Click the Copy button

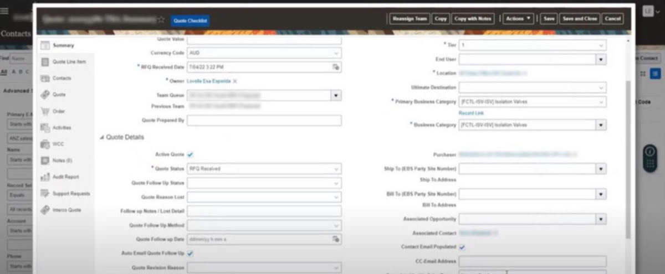(x=441, y=19)
